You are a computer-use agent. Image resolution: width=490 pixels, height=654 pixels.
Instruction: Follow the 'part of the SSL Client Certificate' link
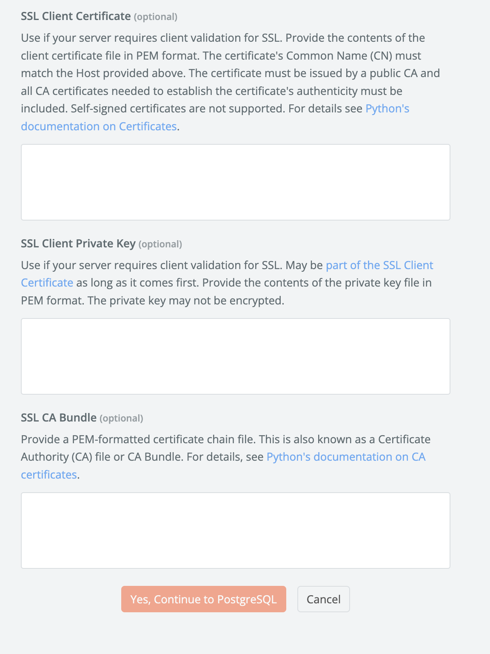(x=379, y=265)
